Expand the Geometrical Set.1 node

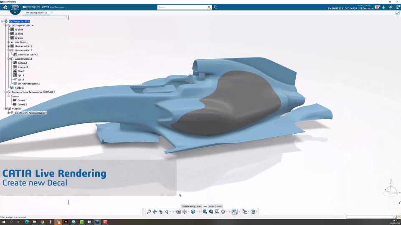[9, 46]
